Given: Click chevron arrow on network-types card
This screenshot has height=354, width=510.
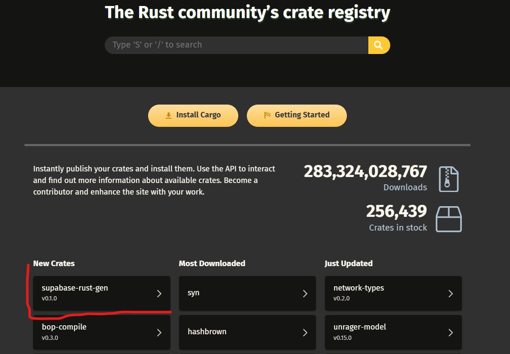Looking at the screenshot, I should coord(451,294).
